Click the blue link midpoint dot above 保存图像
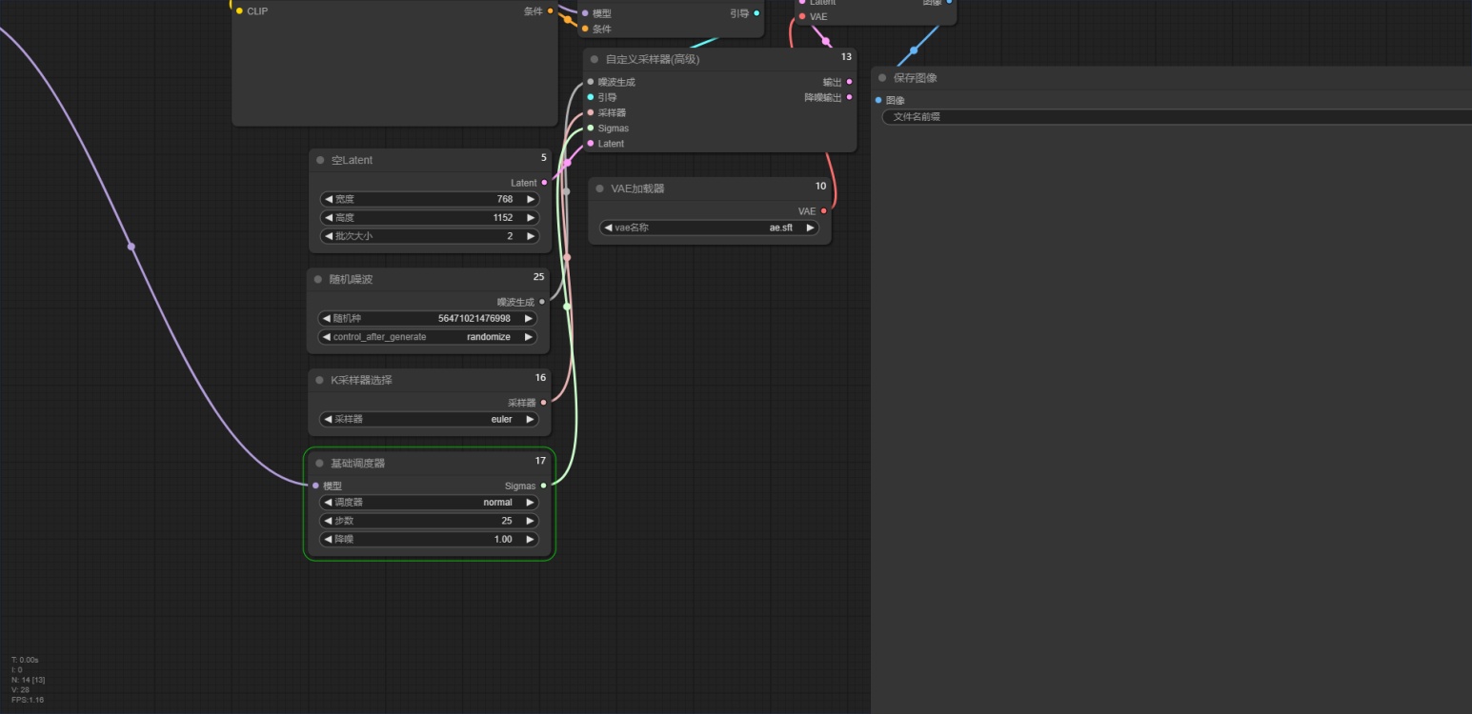Viewport: 1472px width, 714px height. pyautogui.click(x=914, y=50)
